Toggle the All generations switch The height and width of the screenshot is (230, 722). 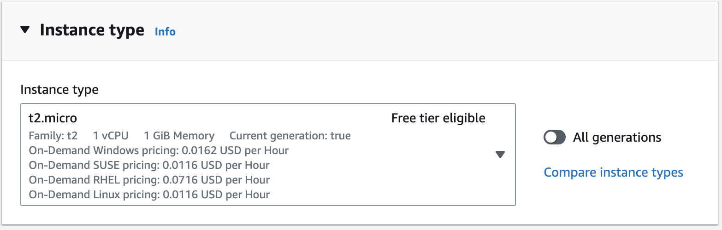click(554, 137)
